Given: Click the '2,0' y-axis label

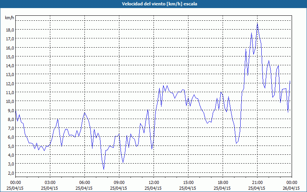Looking at the screenshot, I should pyautogui.click(x=11, y=173).
